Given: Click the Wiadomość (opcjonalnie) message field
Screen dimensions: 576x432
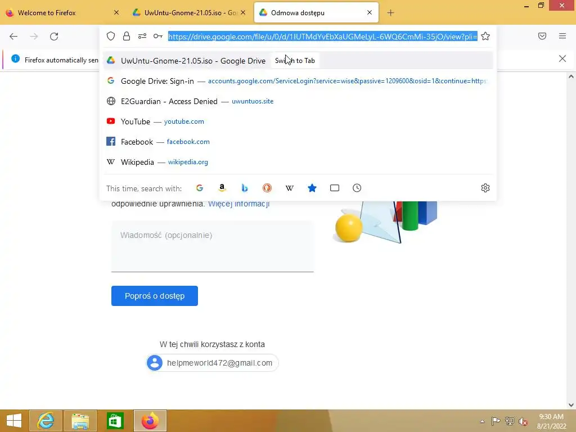Looking at the screenshot, I should coord(212,246).
